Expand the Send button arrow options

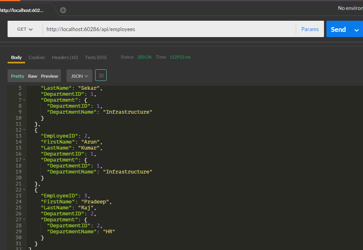[x=357, y=30]
